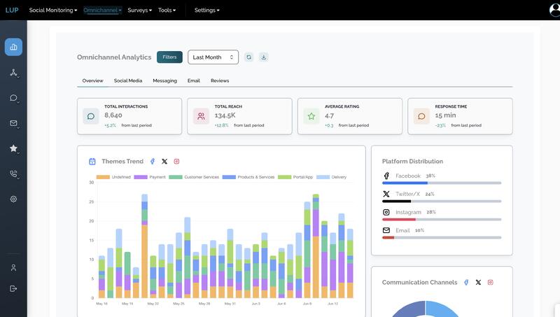Image resolution: width=560 pixels, height=317 pixels.
Task: Open the phone calls sidebar icon
Action: [13, 174]
